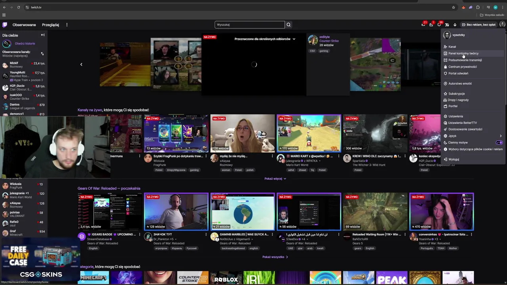Viewport: 507px width, 285px height.
Task: Open MARIO KART stream thumbnail
Action: [309, 133]
